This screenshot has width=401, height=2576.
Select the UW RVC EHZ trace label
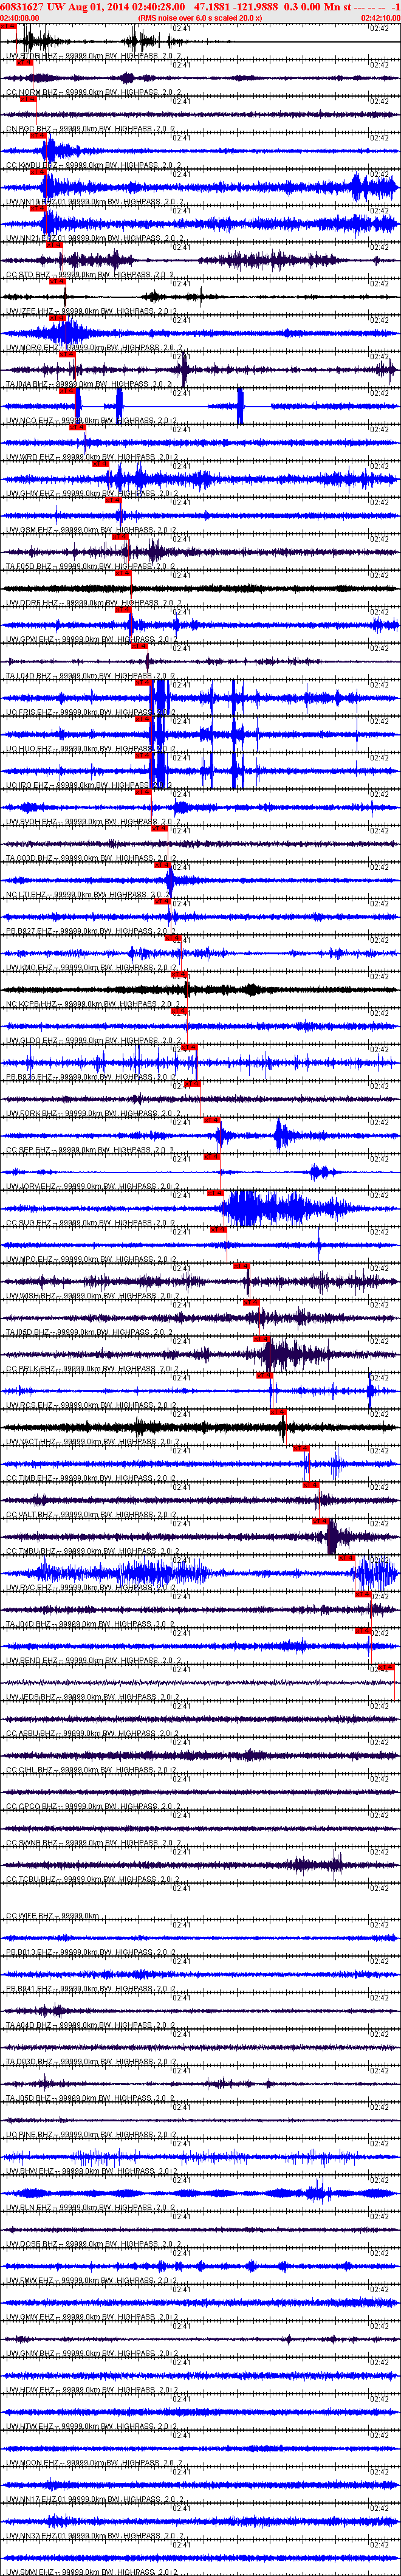point(92,1589)
